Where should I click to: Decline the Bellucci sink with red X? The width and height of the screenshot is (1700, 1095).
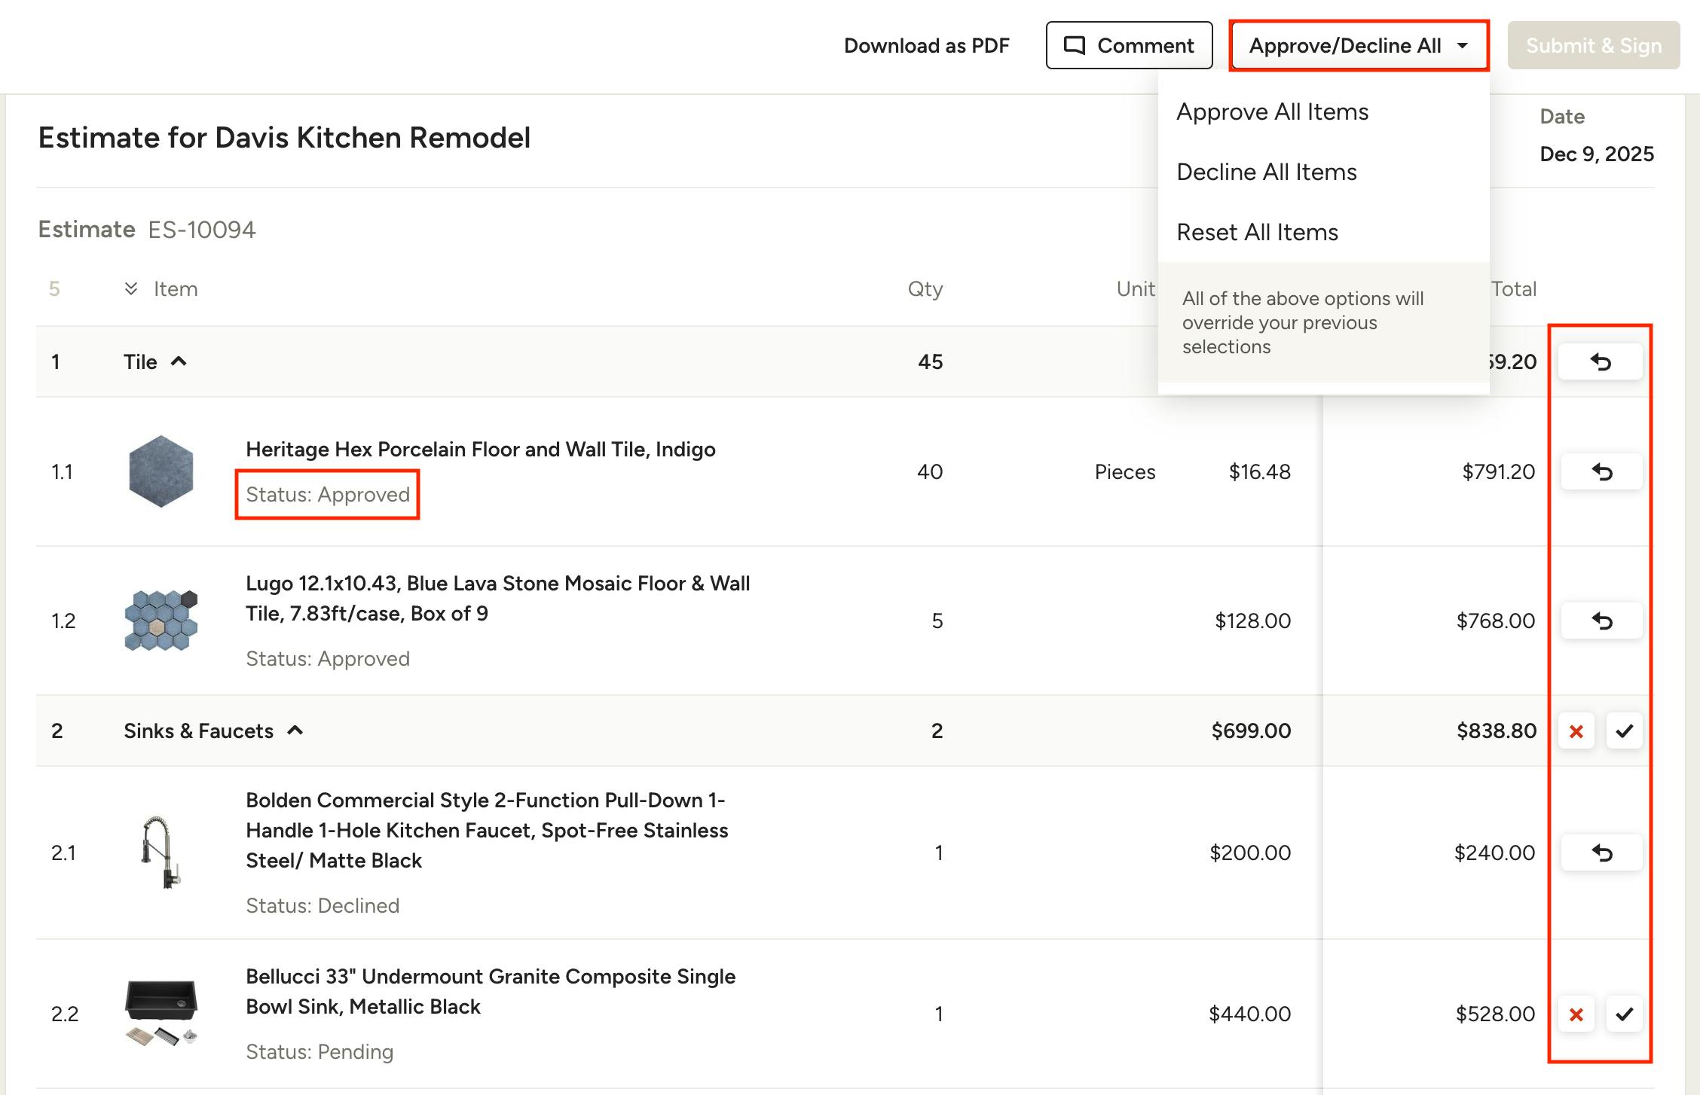(1576, 1014)
